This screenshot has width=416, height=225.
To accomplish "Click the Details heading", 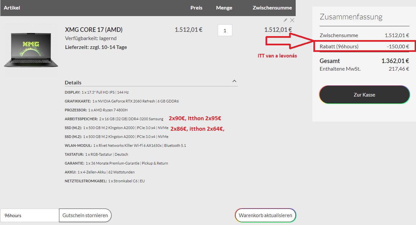I will coord(73,82).
